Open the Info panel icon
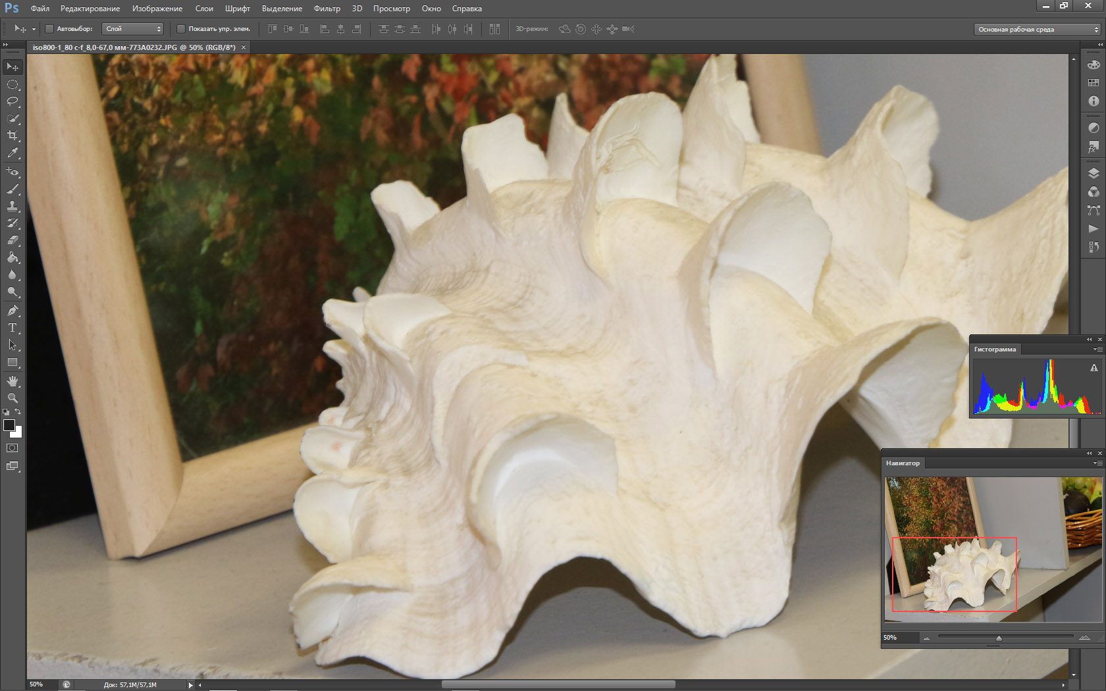The width and height of the screenshot is (1106, 691). (x=1093, y=101)
